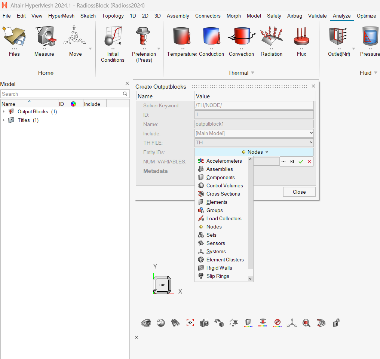Accept selection with the green checkmark
Viewport: 380px width, 359px height.
301,162
